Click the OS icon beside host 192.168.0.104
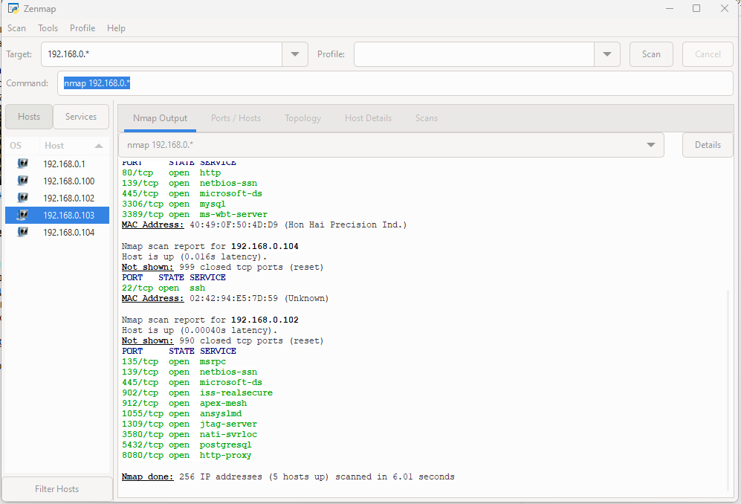This screenshot has width=741, height=504. point(22,232)
